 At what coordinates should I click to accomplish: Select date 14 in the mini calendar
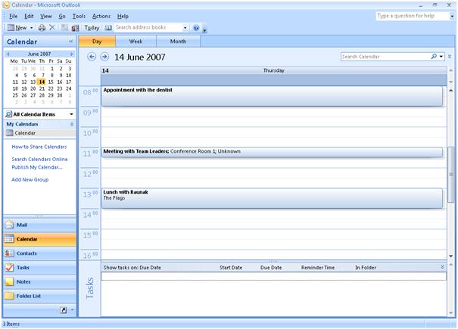[x=42, y=82]
